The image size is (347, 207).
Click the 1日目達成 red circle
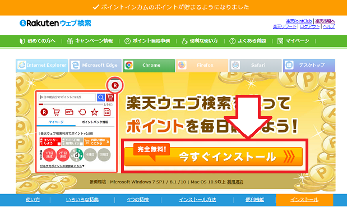pos(49,155)
